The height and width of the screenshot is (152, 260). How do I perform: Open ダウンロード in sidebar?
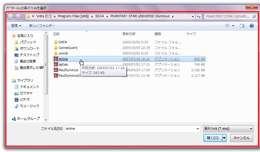(x=30, y=48)
